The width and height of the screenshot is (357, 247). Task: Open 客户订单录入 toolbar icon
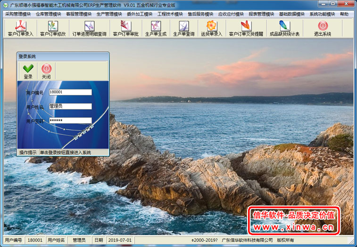click(x=20, y=28)
